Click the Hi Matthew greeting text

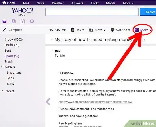66,73
